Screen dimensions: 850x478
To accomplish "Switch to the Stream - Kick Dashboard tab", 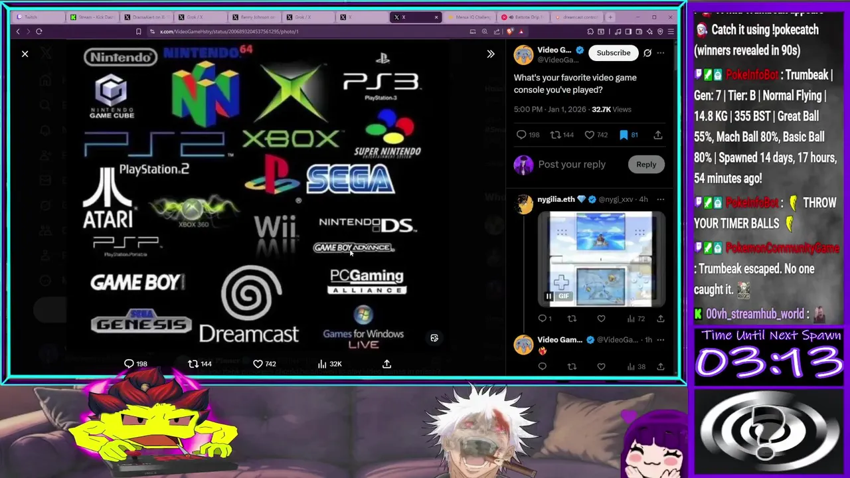I will tap(93, 17).
